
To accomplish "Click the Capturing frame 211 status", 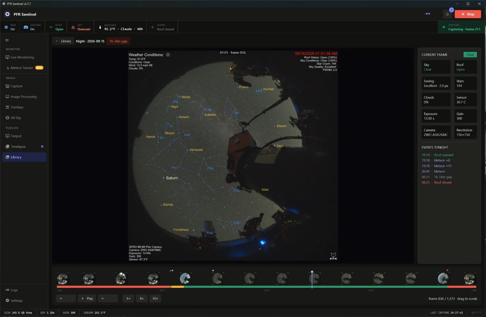I will 462,27.
